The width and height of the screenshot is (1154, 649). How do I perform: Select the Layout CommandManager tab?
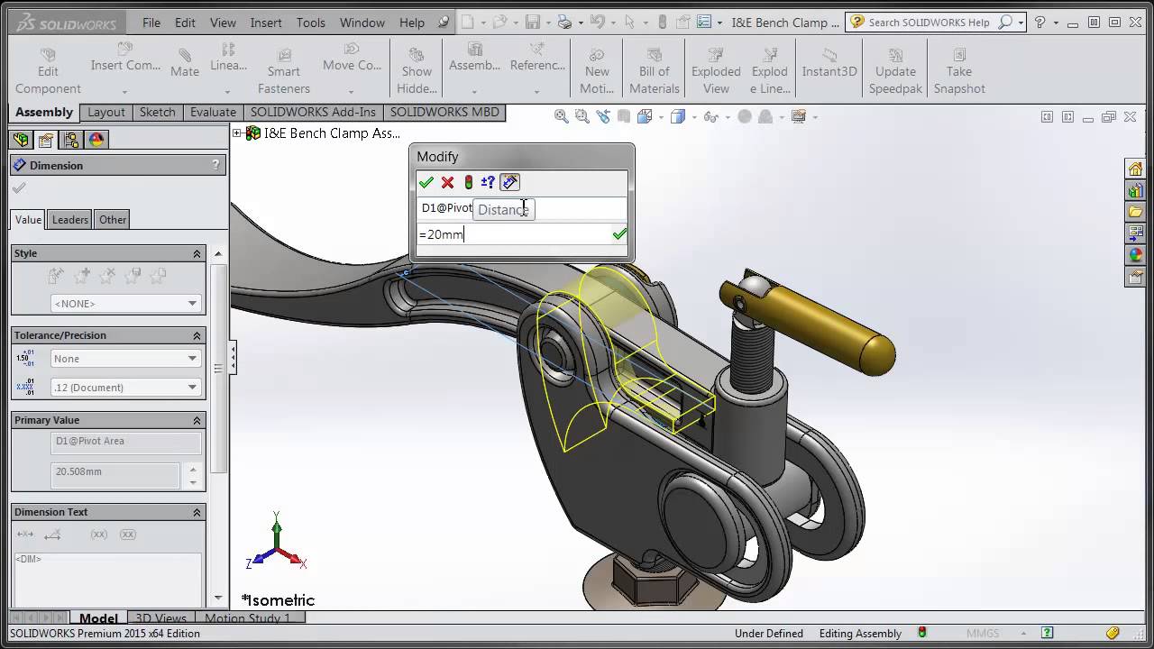tap(106, 113)
